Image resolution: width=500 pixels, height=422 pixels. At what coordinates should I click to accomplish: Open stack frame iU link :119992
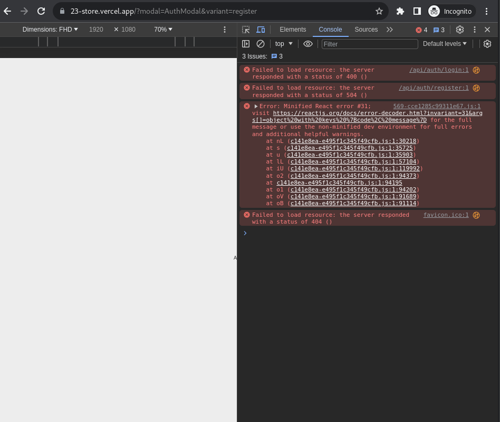pyautogui.click(x=355, y=168)
